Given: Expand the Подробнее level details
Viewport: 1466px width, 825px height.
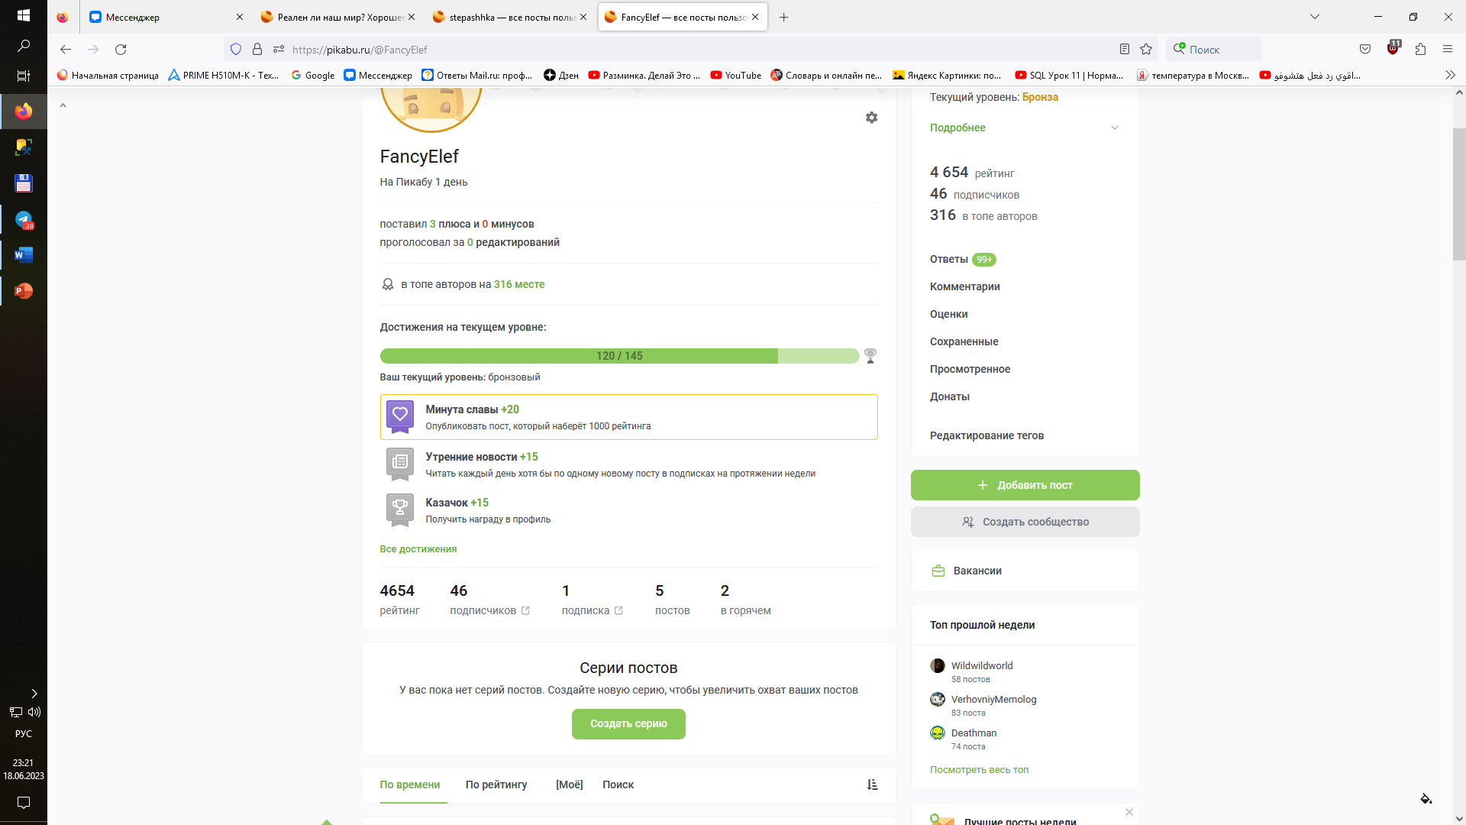Looking at the screenshot, I should [1025, 128].
